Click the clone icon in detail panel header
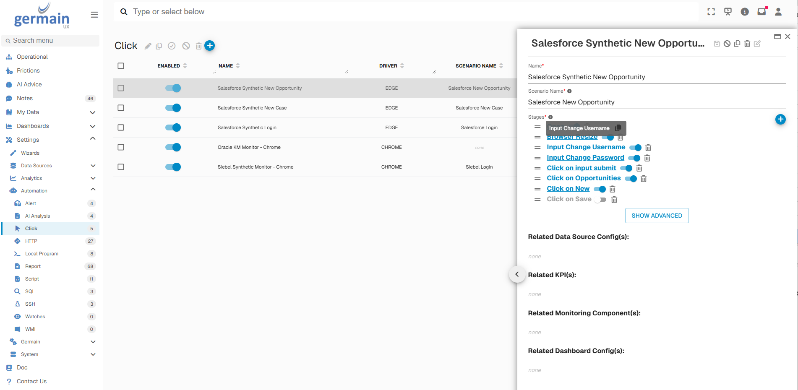The image size is (798, 390). (x=737, y=44)
